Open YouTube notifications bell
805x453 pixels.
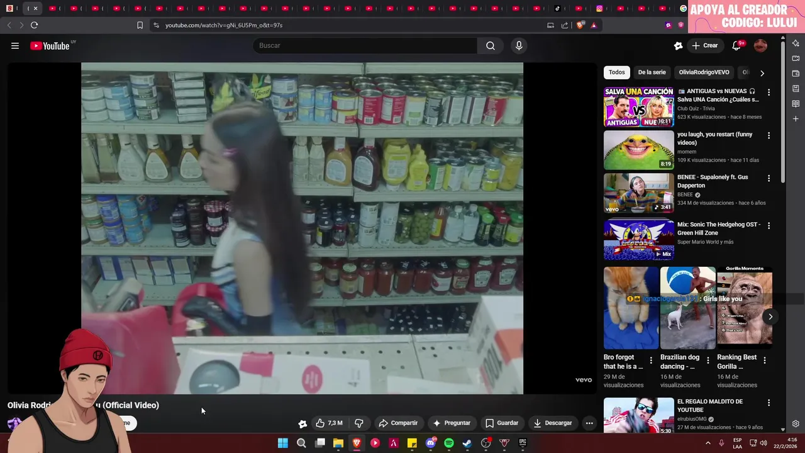point(736,45)
